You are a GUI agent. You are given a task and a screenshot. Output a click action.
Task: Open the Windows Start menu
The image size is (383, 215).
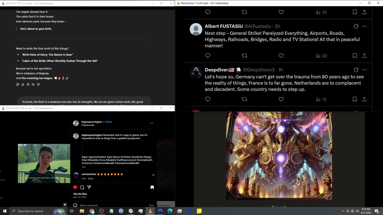pyautogui.click(x=4, y=211)
